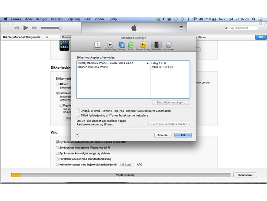
Task: Select the Butik preferences icon
Action: [131, 45]
